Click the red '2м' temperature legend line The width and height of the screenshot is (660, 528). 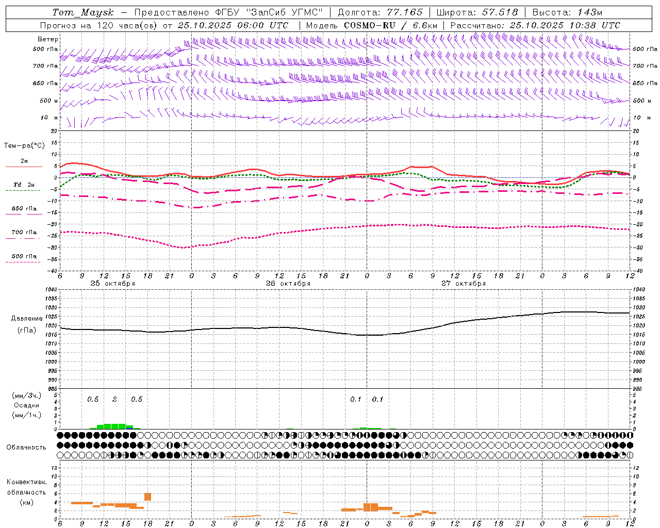24,167
